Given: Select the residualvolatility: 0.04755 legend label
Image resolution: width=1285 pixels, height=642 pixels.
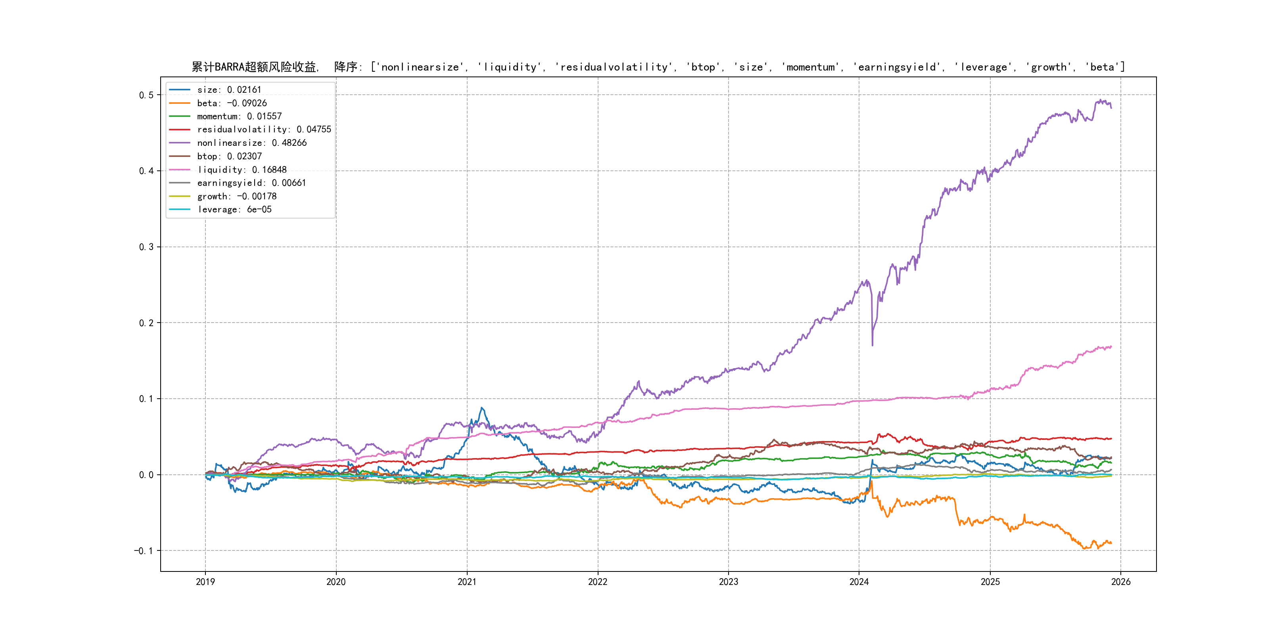Looking at the screenshot, I should click(264, 130).
